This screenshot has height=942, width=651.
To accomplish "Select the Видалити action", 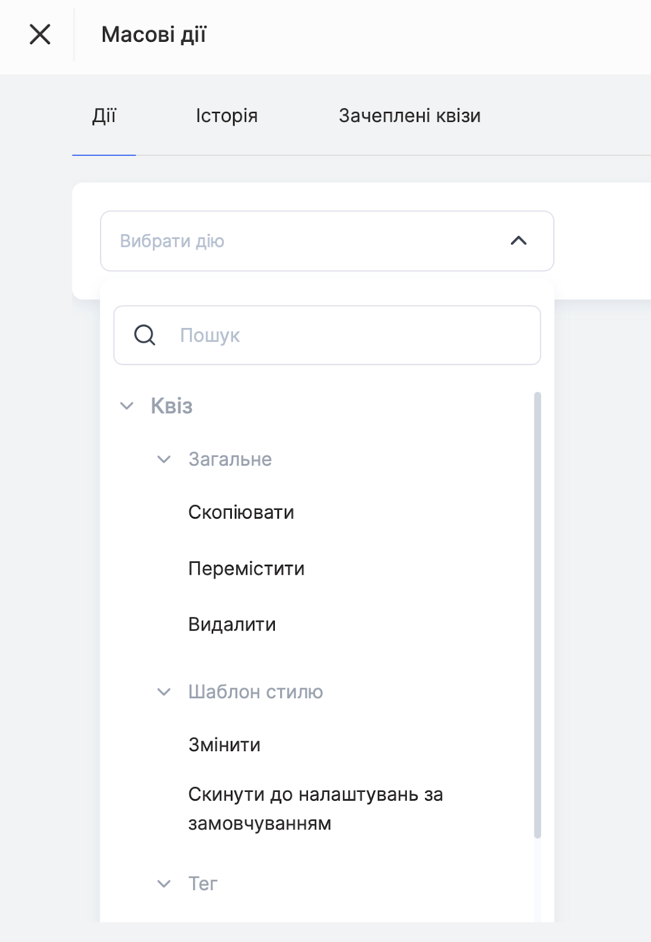I will click(x=232, y=624).
